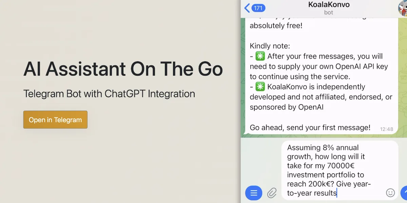407x203 pixels.
Task: Select 'Telegram Bot with ChatGPT Integration' subtitle
Action: pyautogui.click(x=109, y=94)
